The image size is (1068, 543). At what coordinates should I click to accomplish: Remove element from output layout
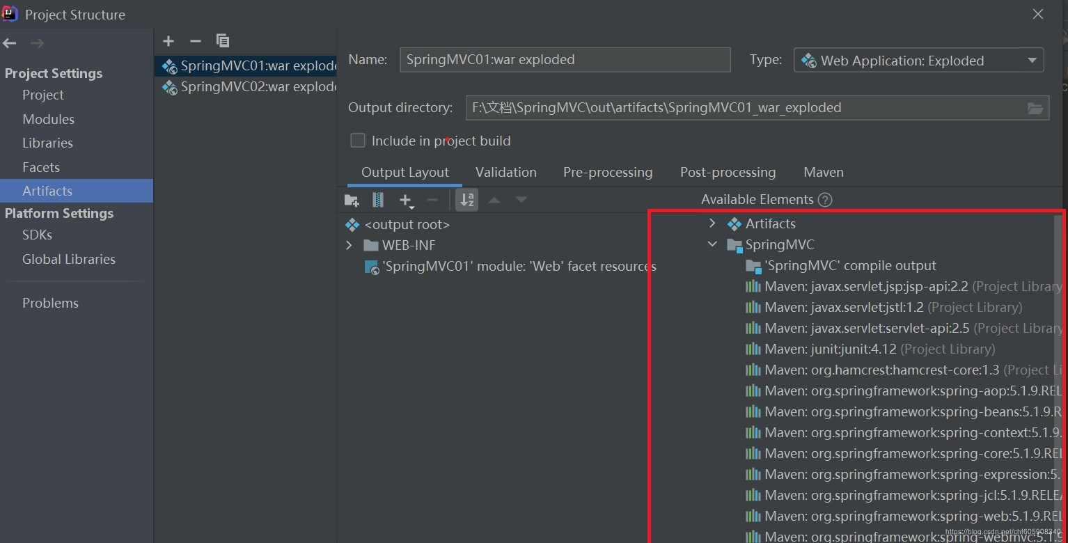click(432, 200)
